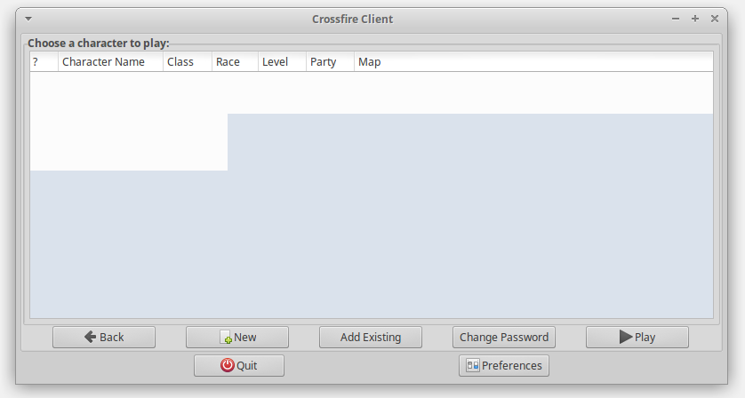
Task: Click the Add Existing button
Action: click(371, 338)
